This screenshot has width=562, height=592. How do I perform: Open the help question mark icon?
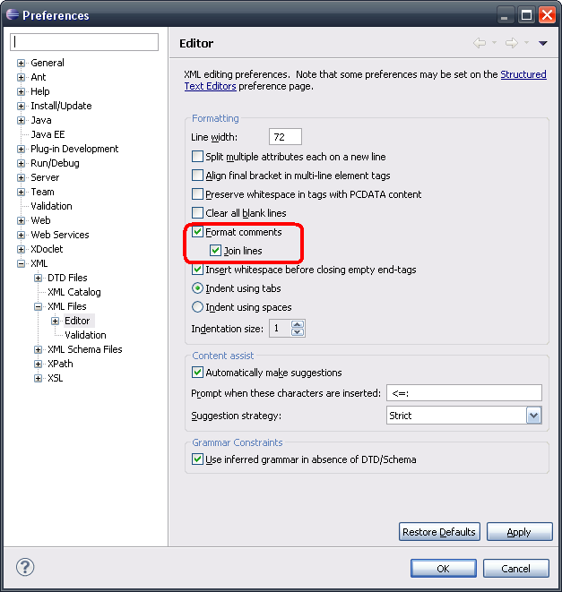25,567
